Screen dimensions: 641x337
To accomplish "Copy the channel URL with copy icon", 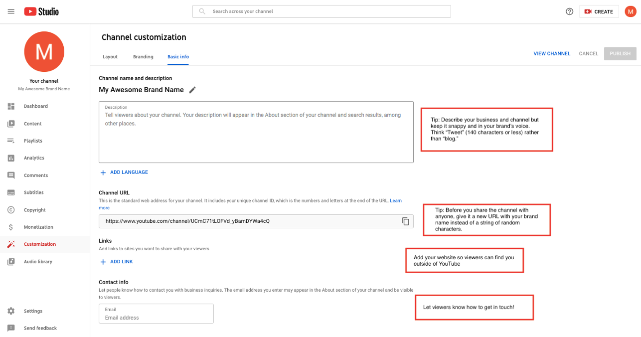I will click(405, 221).
